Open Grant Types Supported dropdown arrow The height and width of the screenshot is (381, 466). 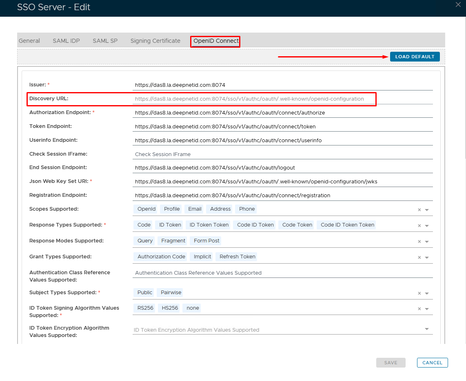(427, 258)
